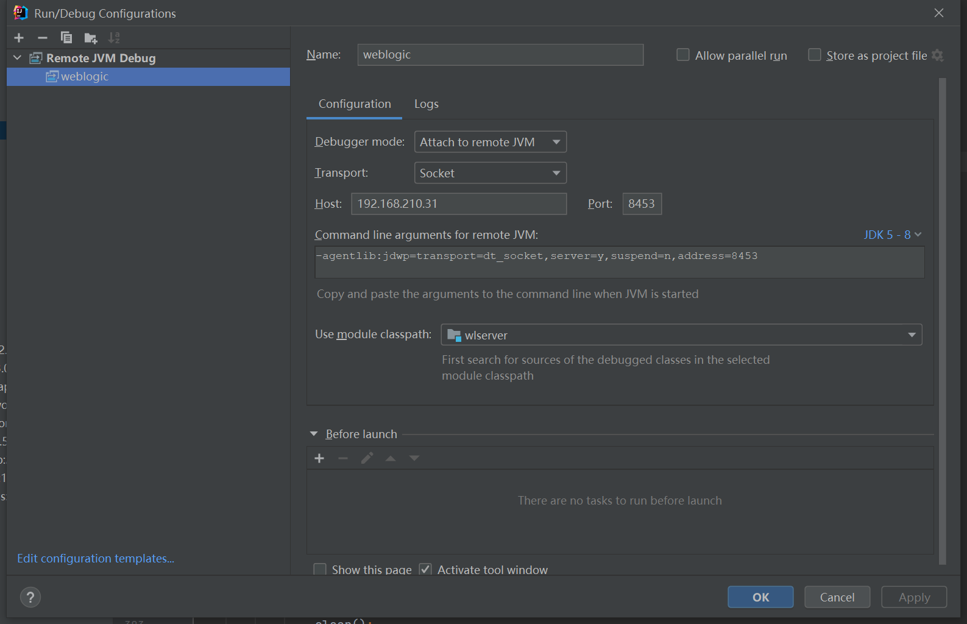The height and width of the screenshot is (624, 967).
Task: Click the Add New Configuration plus icon
Action: 19,38
